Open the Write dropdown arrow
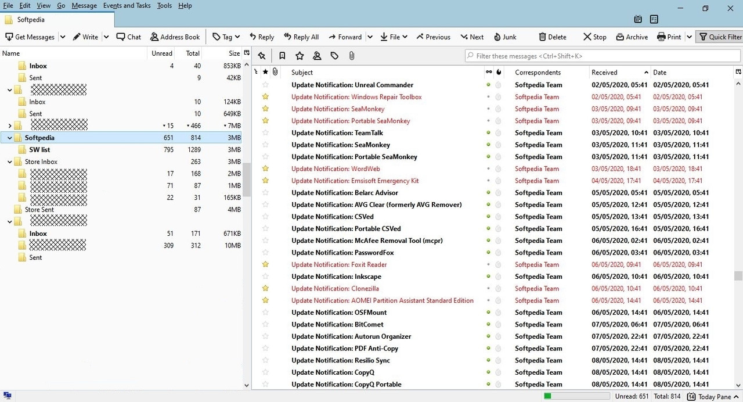The height and width of the screenshot is (402, 743). pyautogui.click(x=106, y=37)
